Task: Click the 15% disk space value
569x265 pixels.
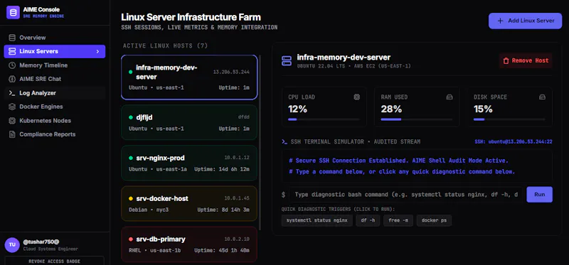Action: pyautogui.click(x=483, y=109)
